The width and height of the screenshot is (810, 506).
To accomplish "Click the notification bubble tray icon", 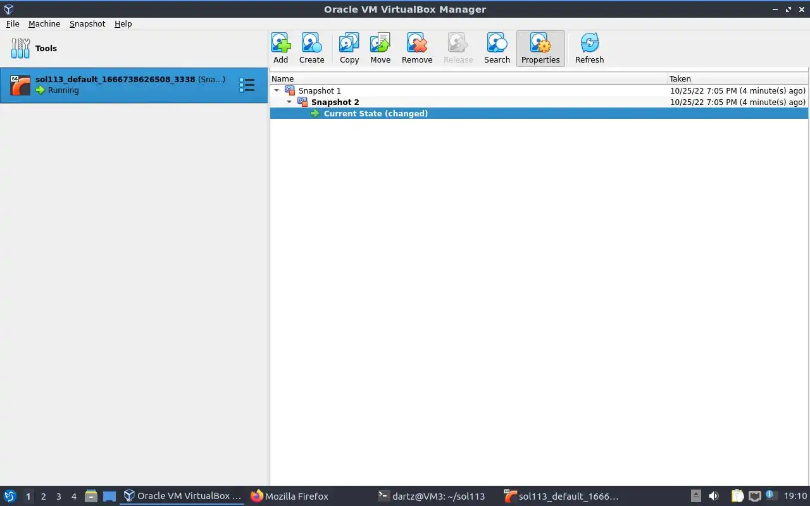I will (771, 495).
